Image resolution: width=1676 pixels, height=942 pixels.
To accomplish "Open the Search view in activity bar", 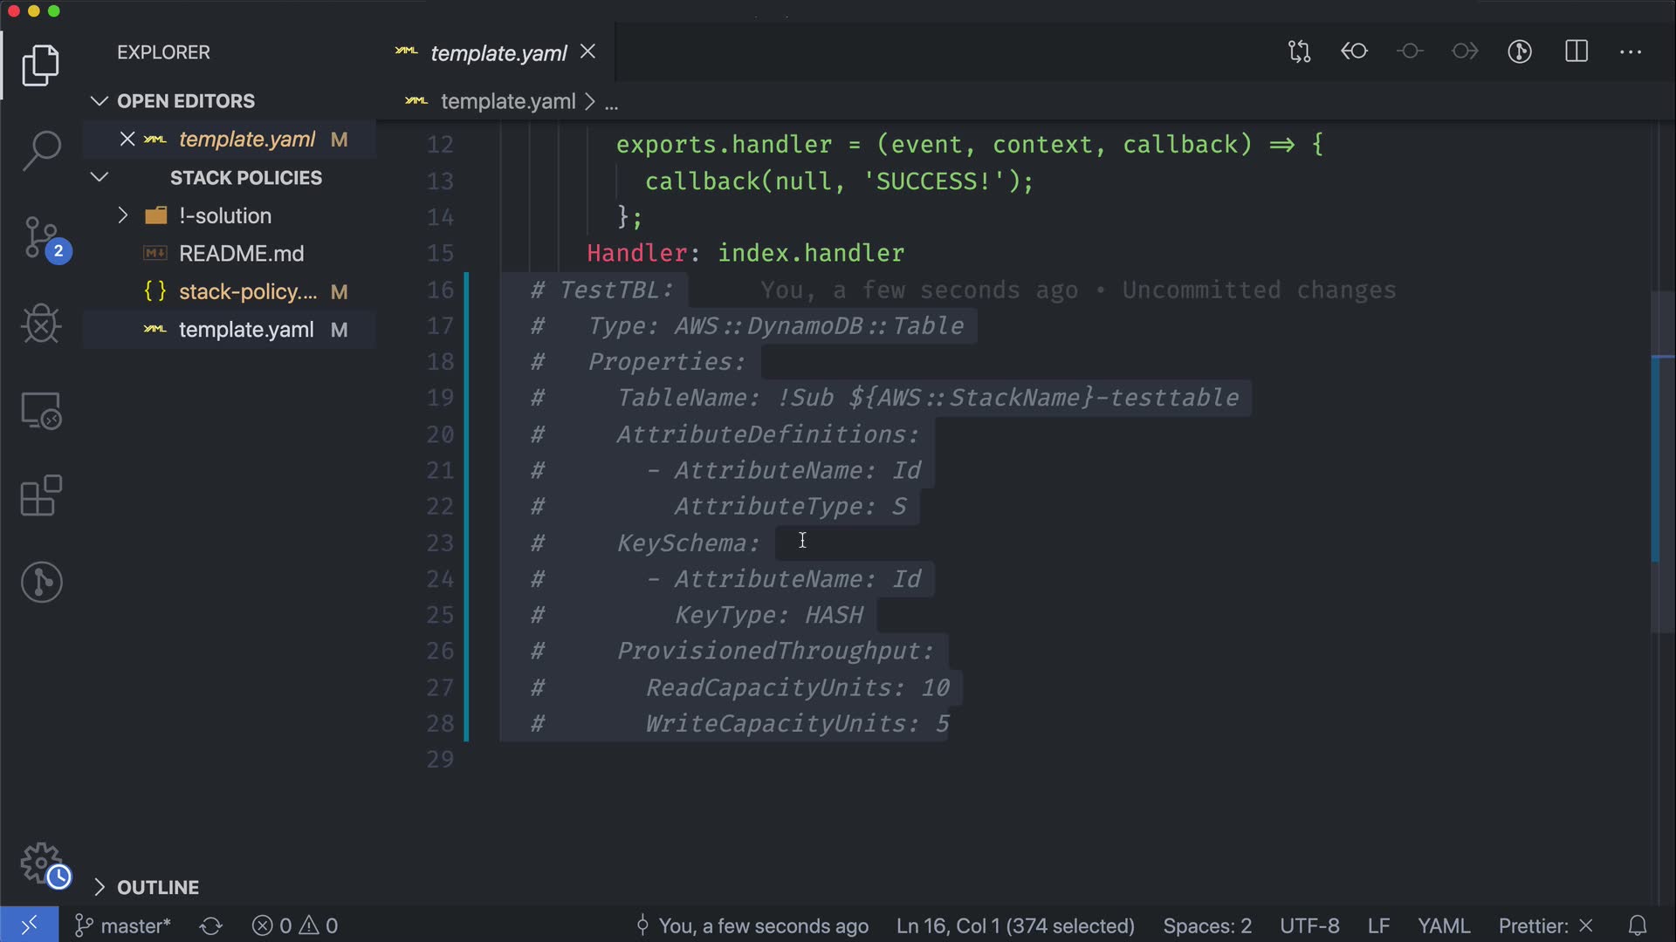I will point(41,150).
